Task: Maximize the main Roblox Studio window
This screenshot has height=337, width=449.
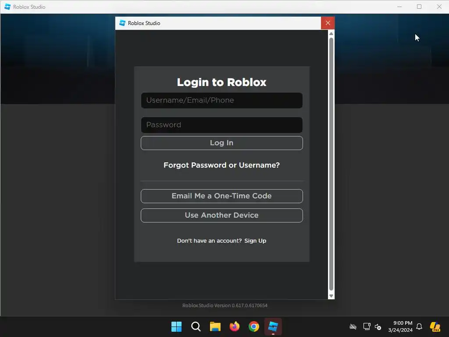Action: coord(419,7)
